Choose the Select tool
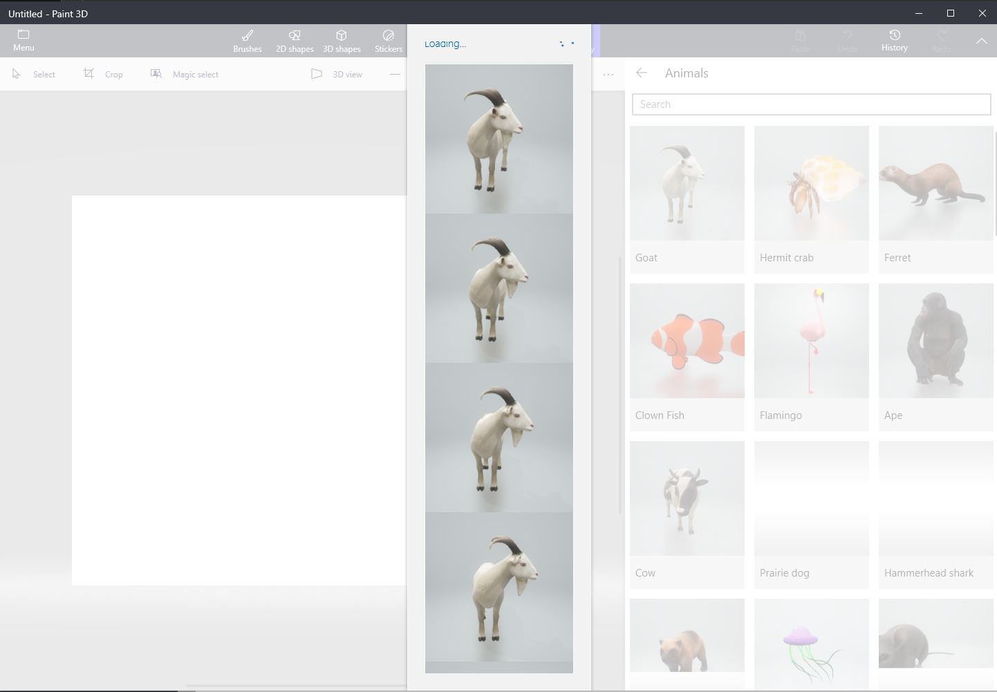The height and width of the screenshot is (692, 997). coord(34,74)
